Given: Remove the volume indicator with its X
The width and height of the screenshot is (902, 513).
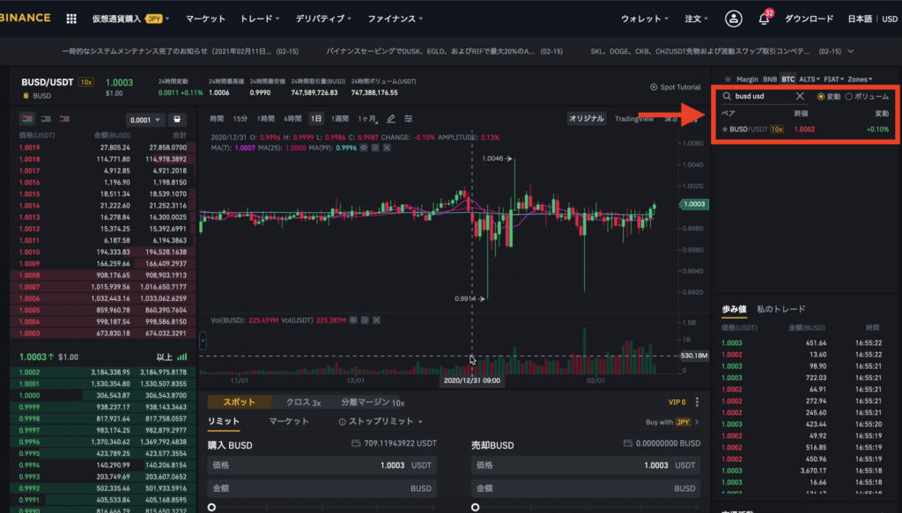Looking at the screenshot, I should tap(376, 320).
